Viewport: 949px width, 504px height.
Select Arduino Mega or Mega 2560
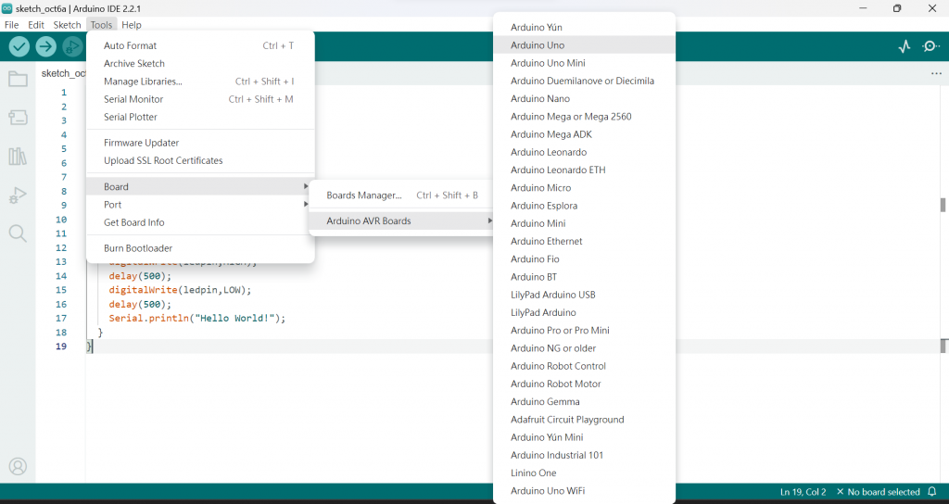click(584, 116)
